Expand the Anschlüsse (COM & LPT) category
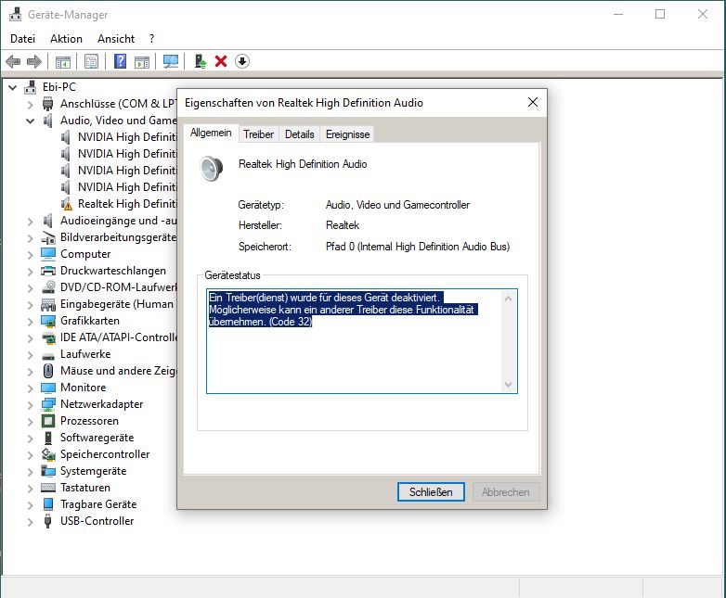The height and width of the screenshot is (598, 726). tap(31, 104)
